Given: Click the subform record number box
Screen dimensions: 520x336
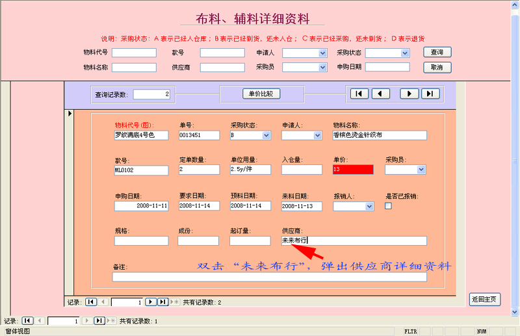Looking at the screenshot, I should point(127,302).
